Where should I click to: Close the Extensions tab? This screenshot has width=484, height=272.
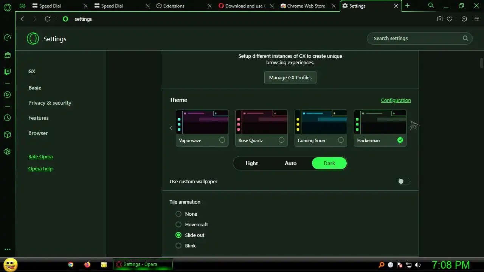pos(209,6)
